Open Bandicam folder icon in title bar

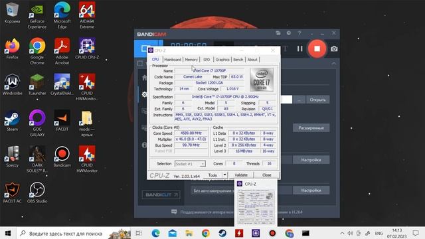(278, 33)
